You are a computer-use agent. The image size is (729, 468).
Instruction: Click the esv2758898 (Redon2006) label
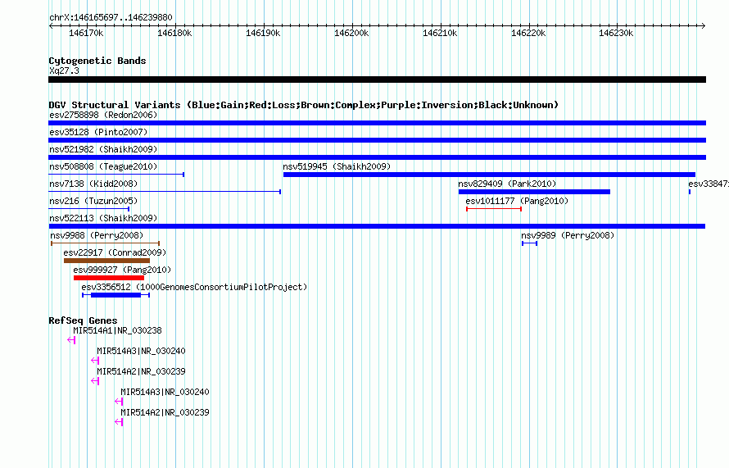point(103,115)
